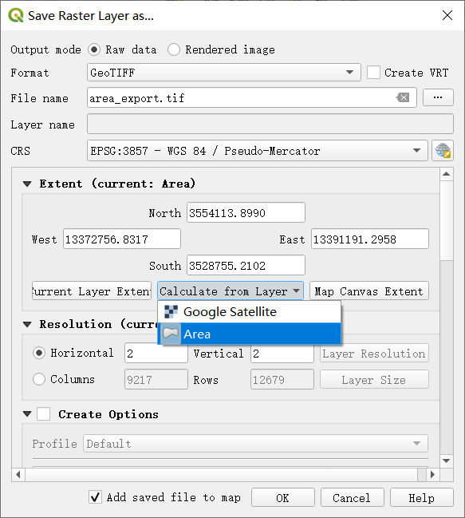Click the Map Canvas Extent button
This screenshot has height=518, width=465.
369,291
